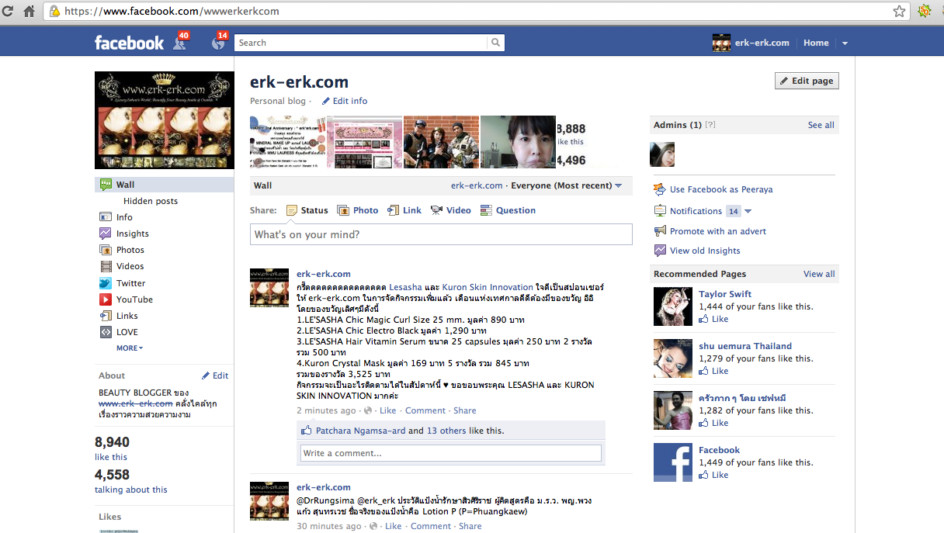Open friend requests icon with 40 badge
This screenshot has width=944, height=533.
180,42
